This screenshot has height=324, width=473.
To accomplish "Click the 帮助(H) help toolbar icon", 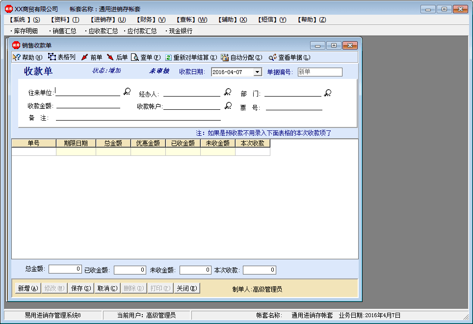I will (x=16, y=57).
